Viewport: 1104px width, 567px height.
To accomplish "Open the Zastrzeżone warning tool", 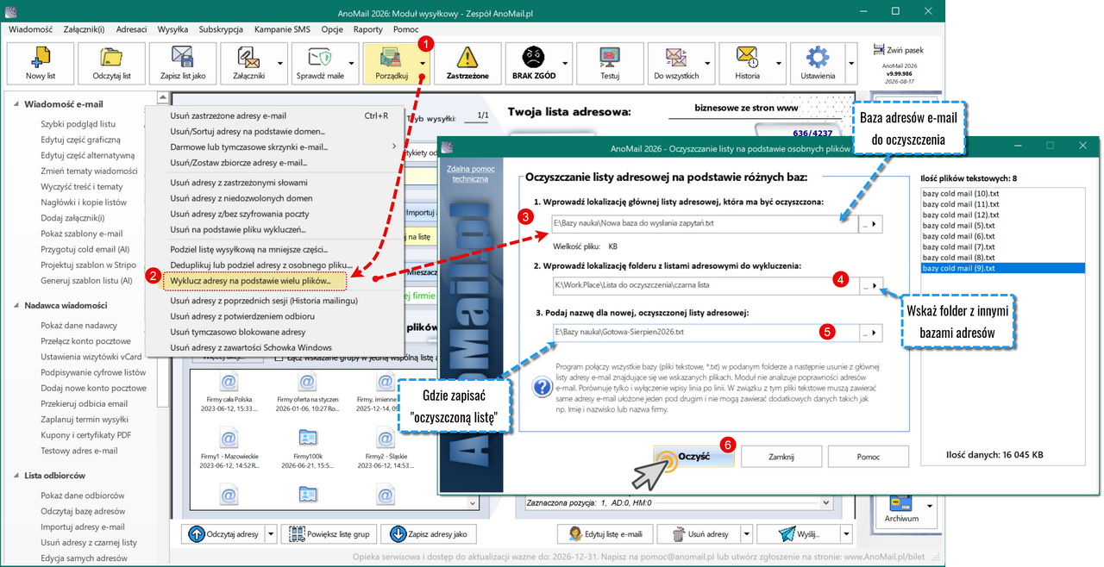I will 467,63.
